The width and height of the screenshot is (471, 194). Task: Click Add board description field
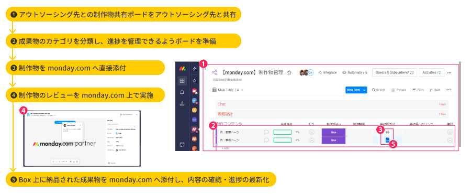(x=227, y=80)
